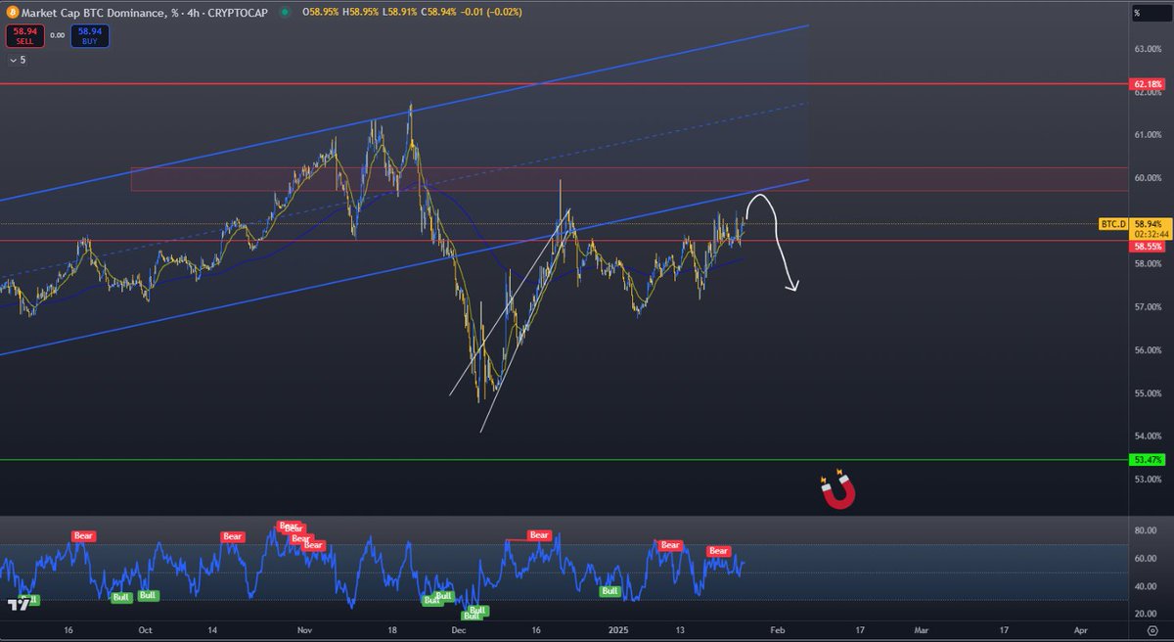
Task: Click the blue BUY 58.94 button
Action: point(92,36)
